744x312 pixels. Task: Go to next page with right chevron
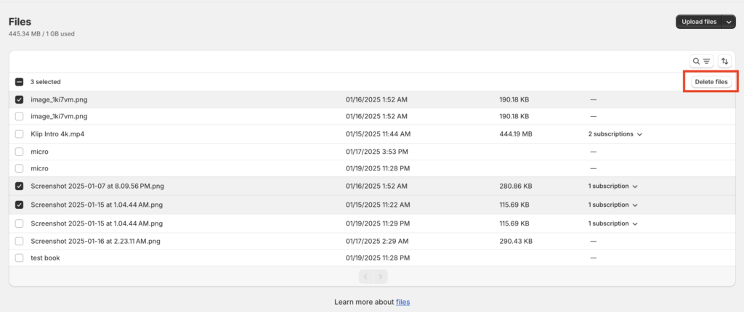381,276
